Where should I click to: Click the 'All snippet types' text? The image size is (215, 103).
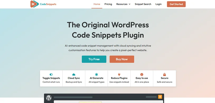pos(96,82)
